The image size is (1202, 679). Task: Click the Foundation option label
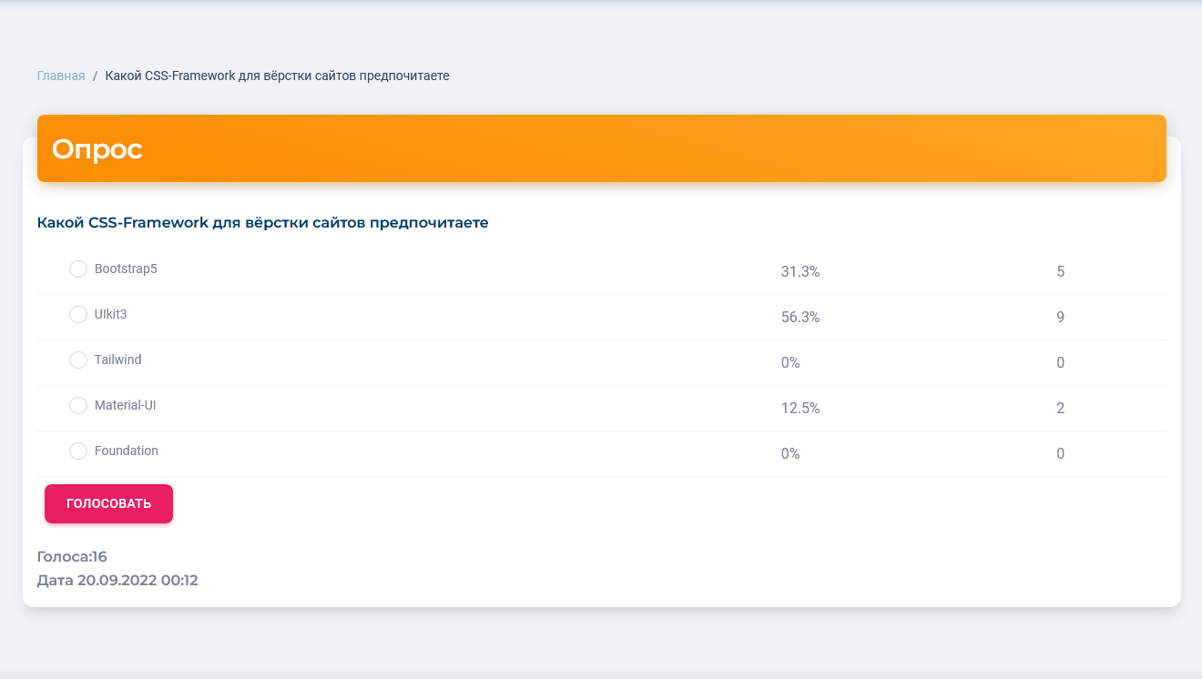click(127, 451)
